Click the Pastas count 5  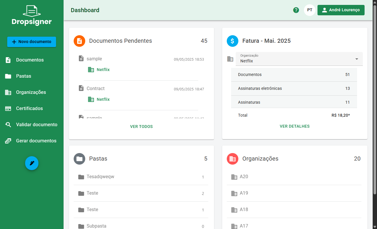click(x=206, y=159)
